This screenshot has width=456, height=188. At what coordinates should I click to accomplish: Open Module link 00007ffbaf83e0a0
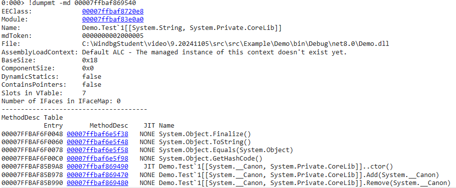[x=113, y=19]
